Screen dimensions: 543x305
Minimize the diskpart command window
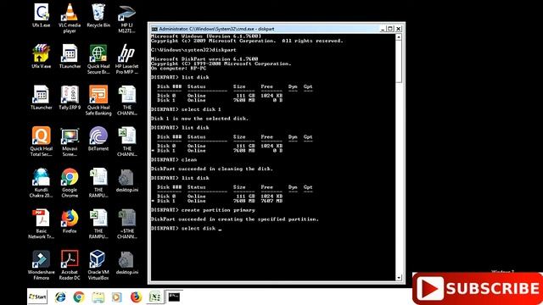(x=383, y=29)
